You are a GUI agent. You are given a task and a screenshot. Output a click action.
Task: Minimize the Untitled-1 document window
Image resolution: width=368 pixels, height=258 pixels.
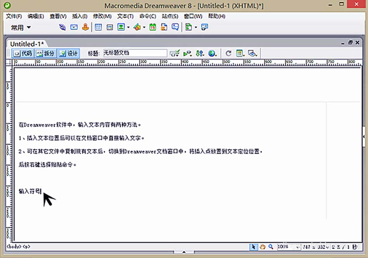point(343,43)
